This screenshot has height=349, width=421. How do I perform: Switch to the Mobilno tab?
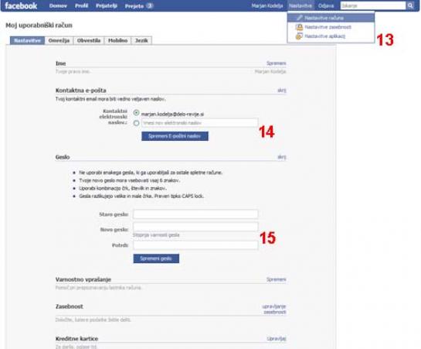pyautogui.click(x=117, y=40)
